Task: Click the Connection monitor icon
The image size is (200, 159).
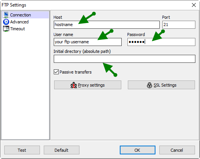Action: coord(6,15)
